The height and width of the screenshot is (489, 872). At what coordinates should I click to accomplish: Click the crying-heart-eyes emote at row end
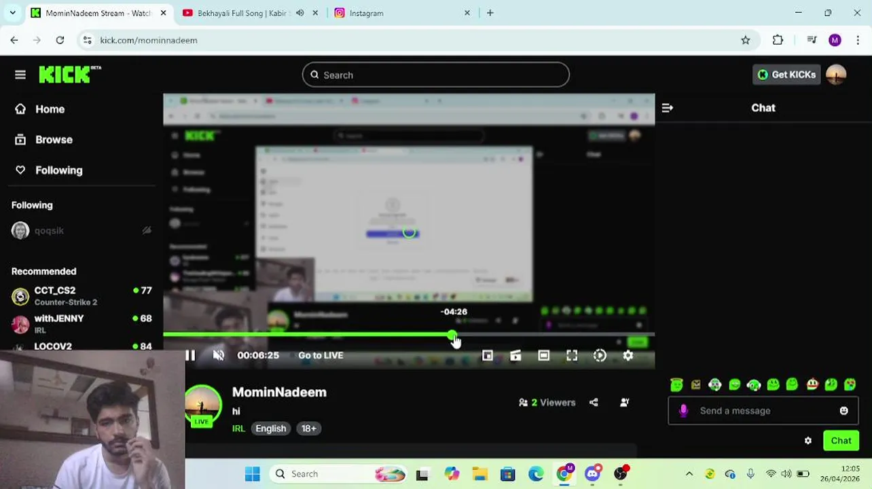pyautogui.click(x=850, y=385)
